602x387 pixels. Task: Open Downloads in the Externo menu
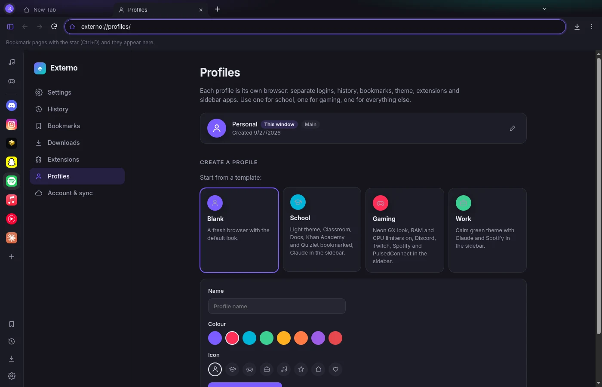[77, 143]
